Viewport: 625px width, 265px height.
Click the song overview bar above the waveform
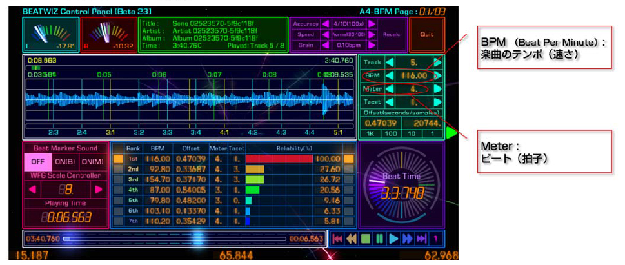190,68
